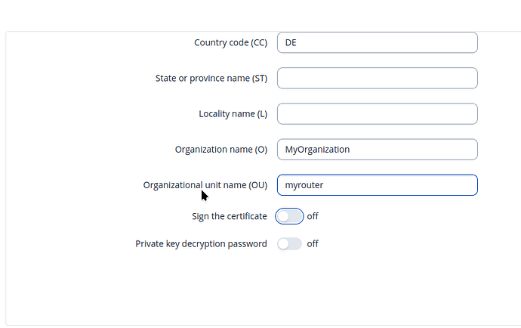Click the 'DE' value in country field
Screen dimensions: 521x328
coord(291,43)
